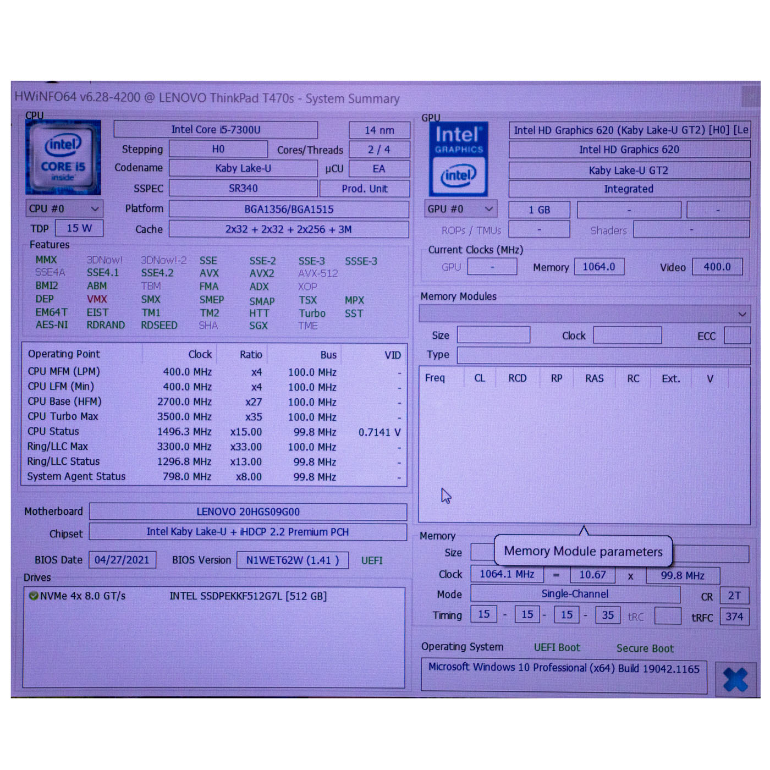Select the Ring/LLC Max row

(215, 447)
